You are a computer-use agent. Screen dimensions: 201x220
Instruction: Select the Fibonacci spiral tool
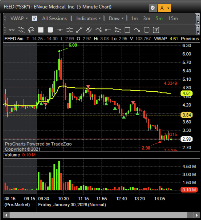31,30
